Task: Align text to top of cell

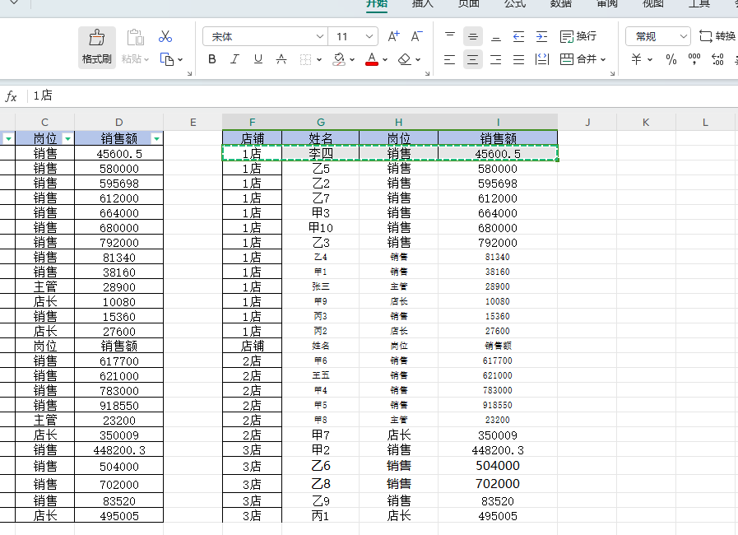Action: pyautogui.click(x=450, y=37)
